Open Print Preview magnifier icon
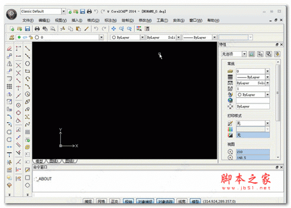This screenshot has height=208, width=291. [x=53, y=29]
